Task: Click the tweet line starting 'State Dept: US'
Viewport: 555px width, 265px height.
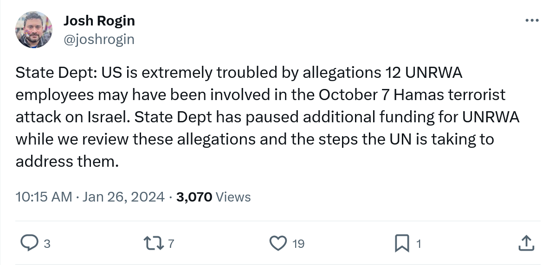Action: click(x=239, y=73)
